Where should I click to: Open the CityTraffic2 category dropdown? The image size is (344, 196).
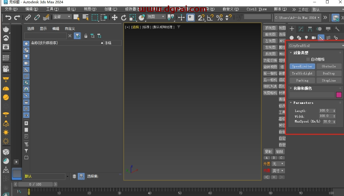click(x=316, y=46)
